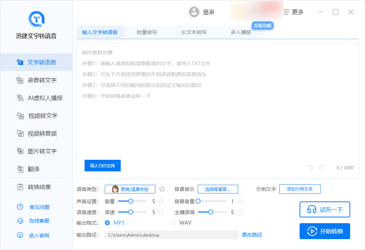This screenshot has width=365, height=250.
Task: Click the 语速 speed slider handle
Action: (x=131, y=212)
